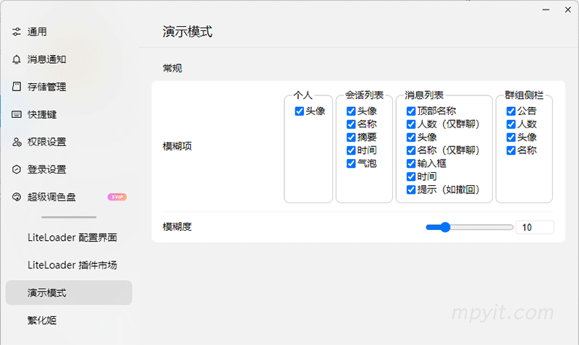Toggle 人数（仅群聊）checkbox in 消息列表
The image size is (579, 345).
(x=411, y=124)
